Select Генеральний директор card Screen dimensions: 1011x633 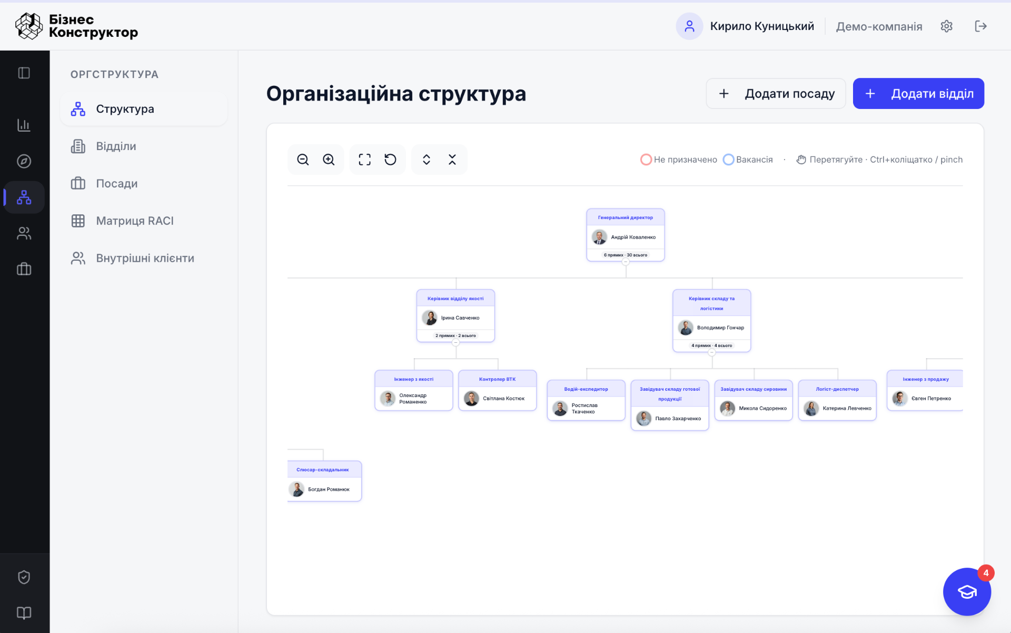click(626, 235)
